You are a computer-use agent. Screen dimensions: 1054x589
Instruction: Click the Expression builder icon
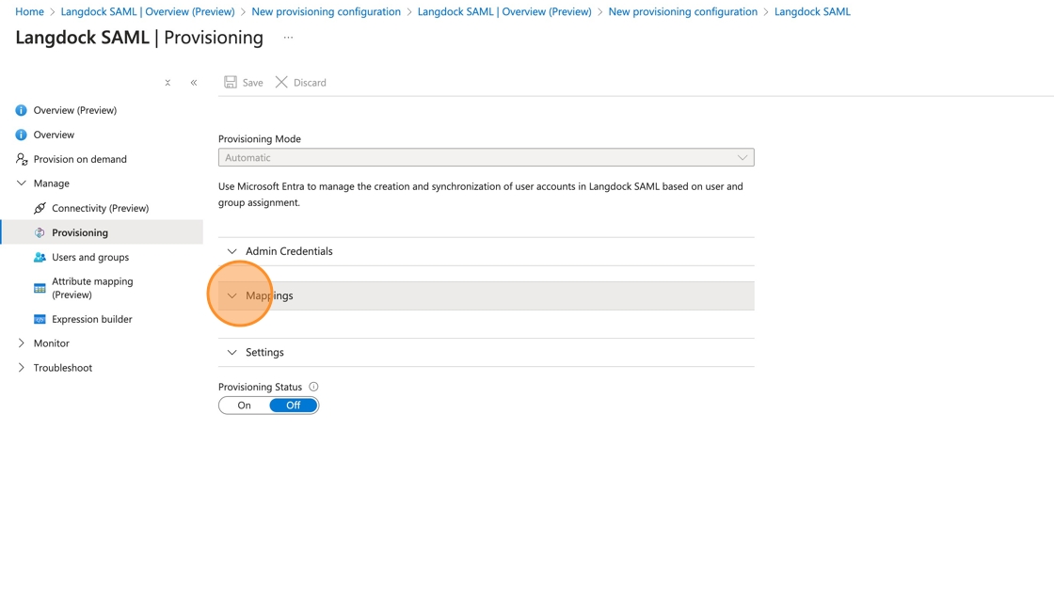pyautogui.click(x=40, y=319)
